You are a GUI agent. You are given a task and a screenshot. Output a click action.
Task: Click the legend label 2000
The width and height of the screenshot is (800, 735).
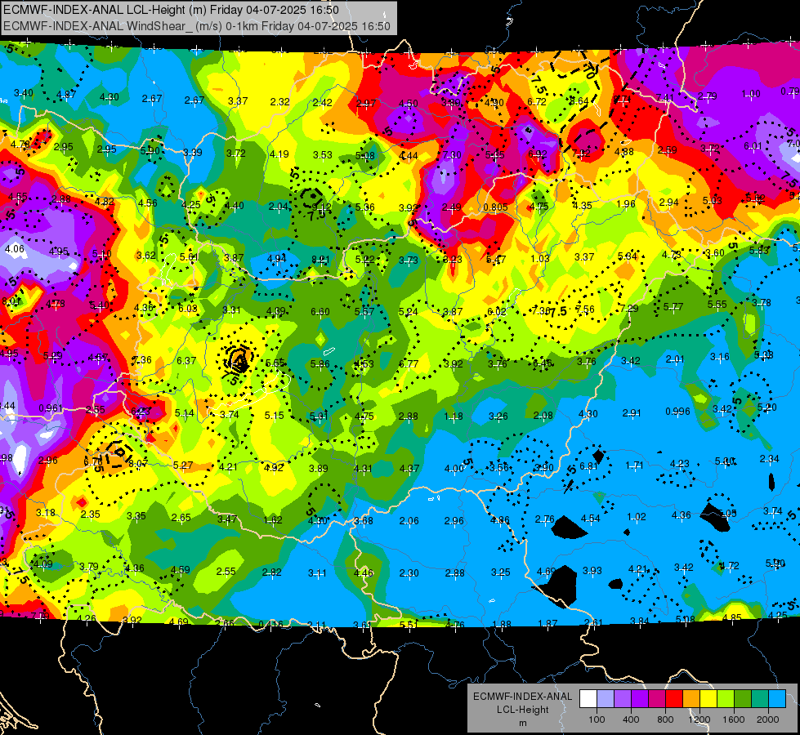(768, 719)
